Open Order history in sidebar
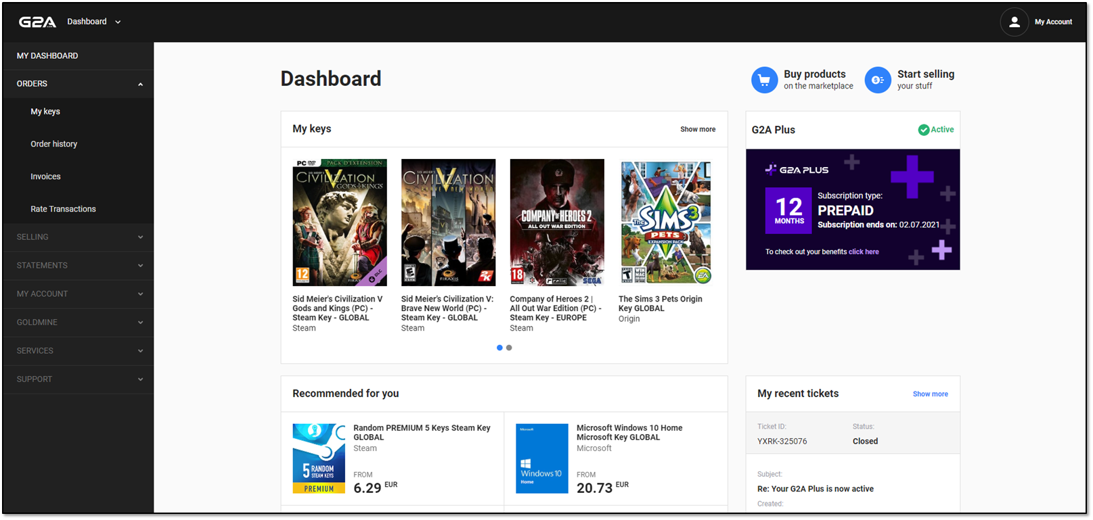Screen dimensions: 1093x520 click(54, 144)
